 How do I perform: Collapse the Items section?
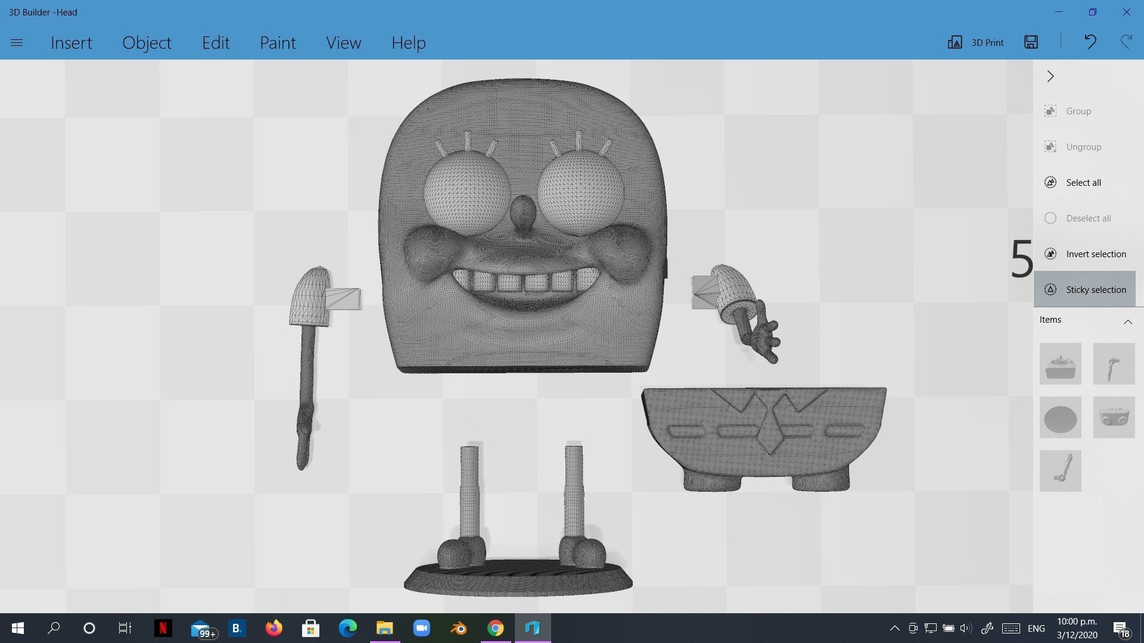(x=1127, y=321)
